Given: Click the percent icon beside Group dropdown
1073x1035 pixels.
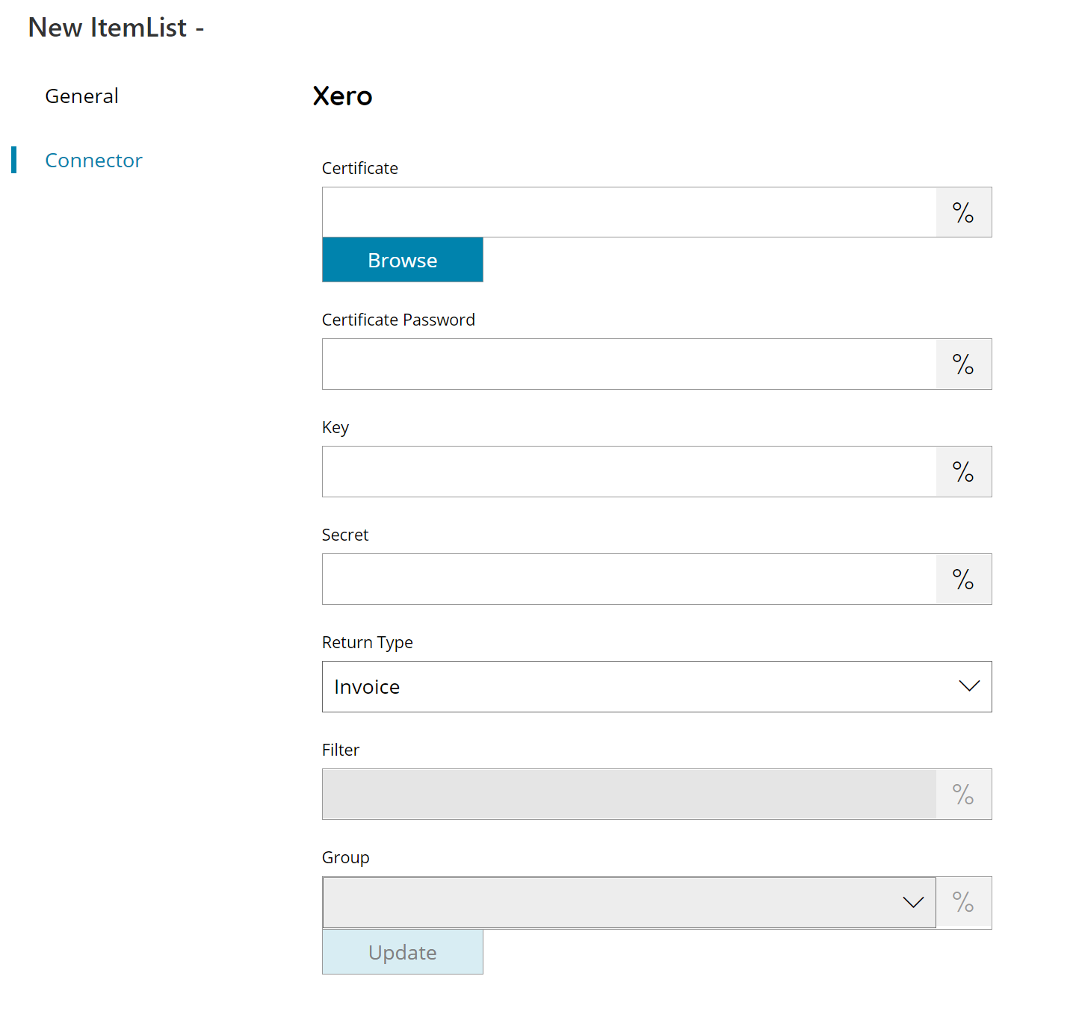Looking at the screenshot, I should coord(963,902).
